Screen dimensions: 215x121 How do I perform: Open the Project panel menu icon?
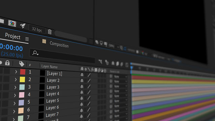[x=27, y=39]
